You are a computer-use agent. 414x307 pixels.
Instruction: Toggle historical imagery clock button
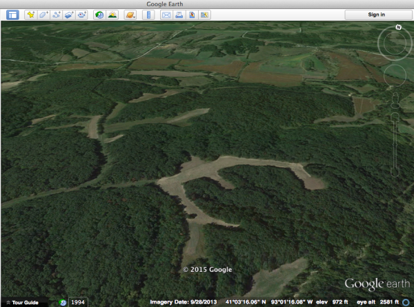[x=99, y=14]
